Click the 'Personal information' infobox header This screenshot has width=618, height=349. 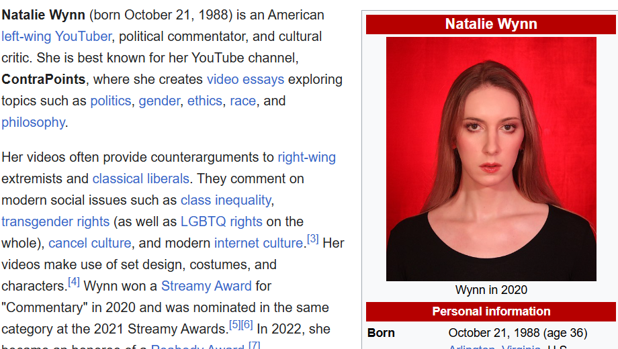491,311
